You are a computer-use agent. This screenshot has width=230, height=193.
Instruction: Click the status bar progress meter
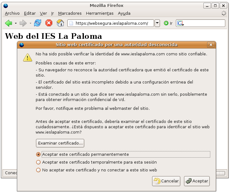(221, 173)
